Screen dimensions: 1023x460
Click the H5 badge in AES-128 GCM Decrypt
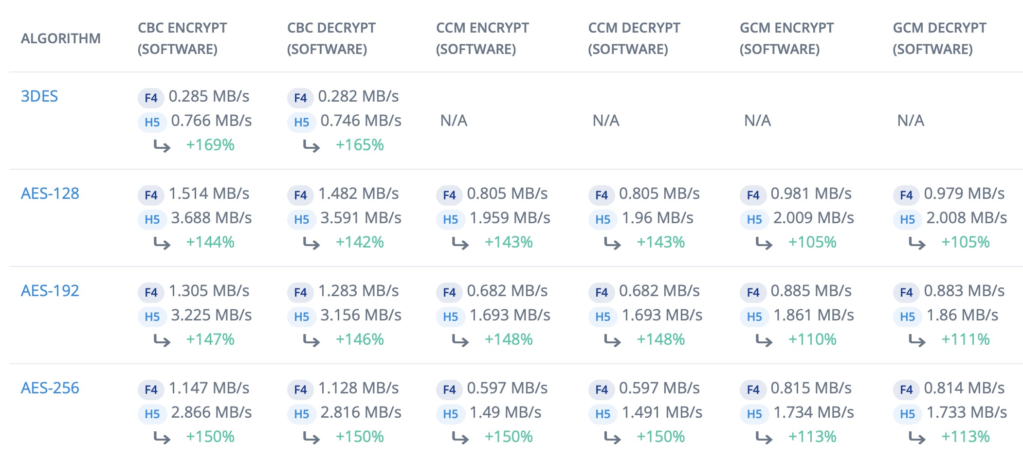click(907, 219)
